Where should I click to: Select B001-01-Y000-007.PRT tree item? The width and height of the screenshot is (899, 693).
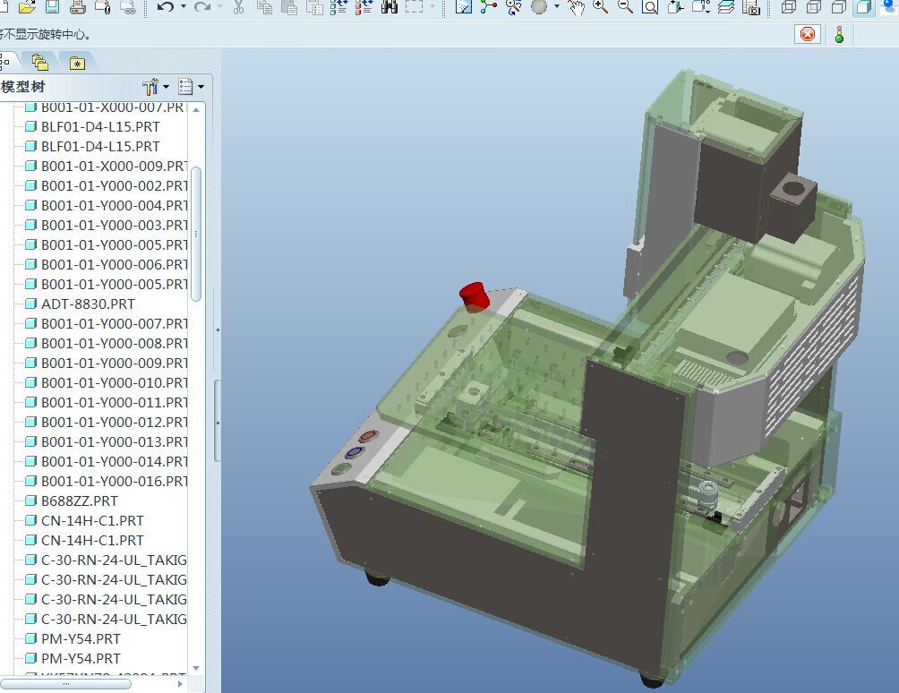[x=106, y=324]
